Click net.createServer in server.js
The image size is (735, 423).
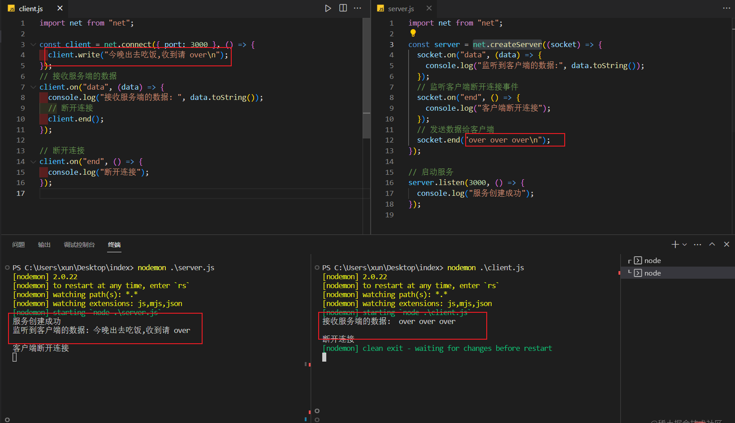pyautogui.click(x=507, y=44)
